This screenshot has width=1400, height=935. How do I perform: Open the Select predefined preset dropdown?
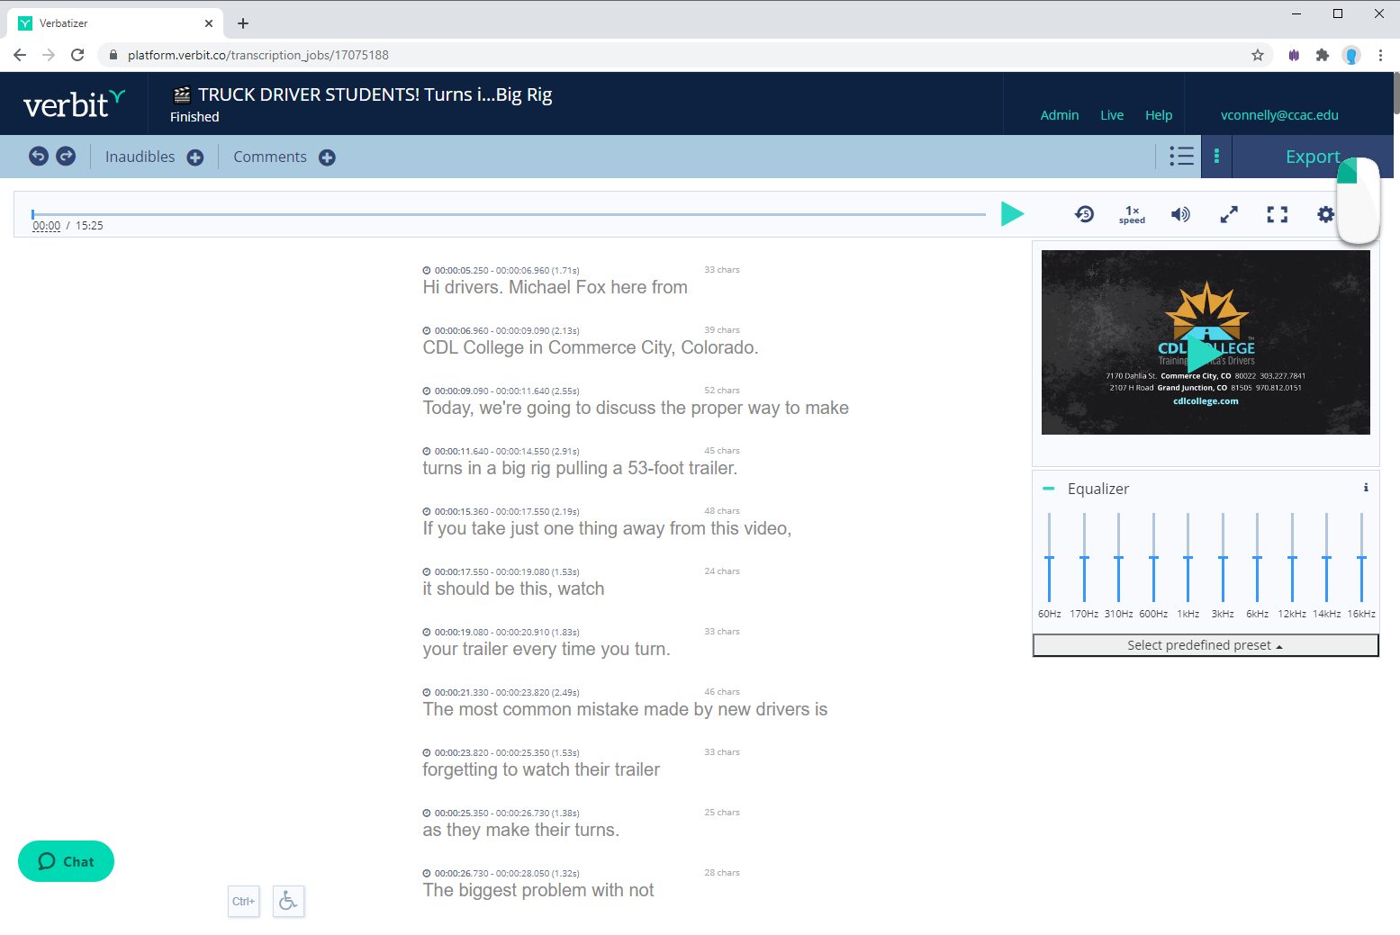(1206, 645)
